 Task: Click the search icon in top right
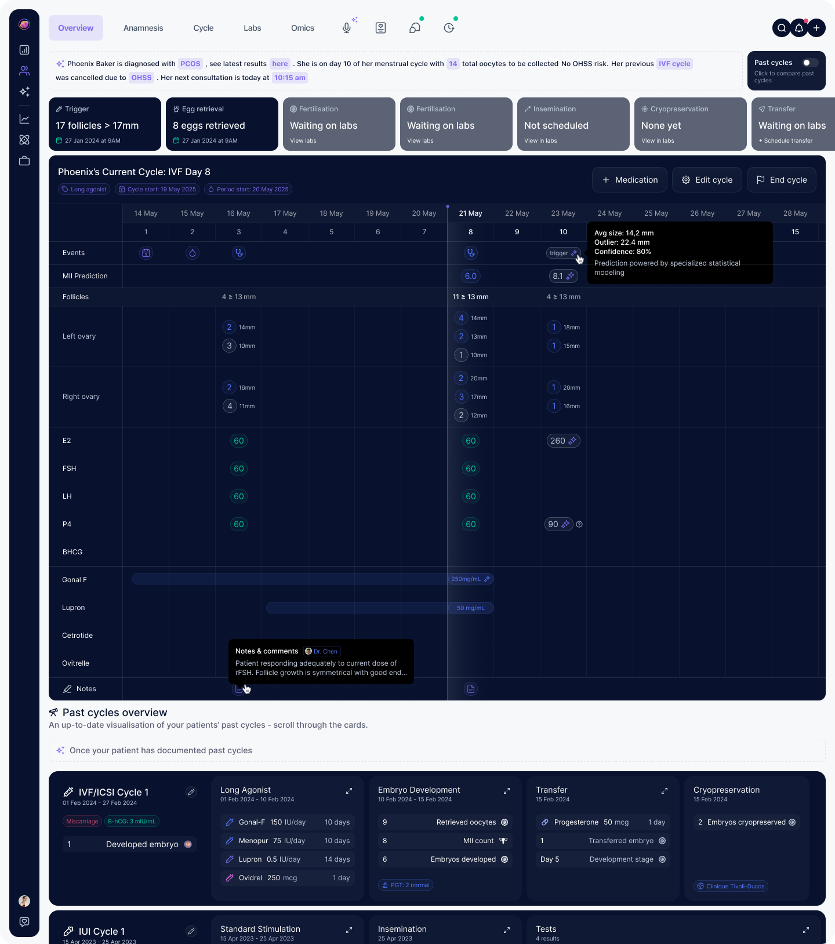pos(782,28)
